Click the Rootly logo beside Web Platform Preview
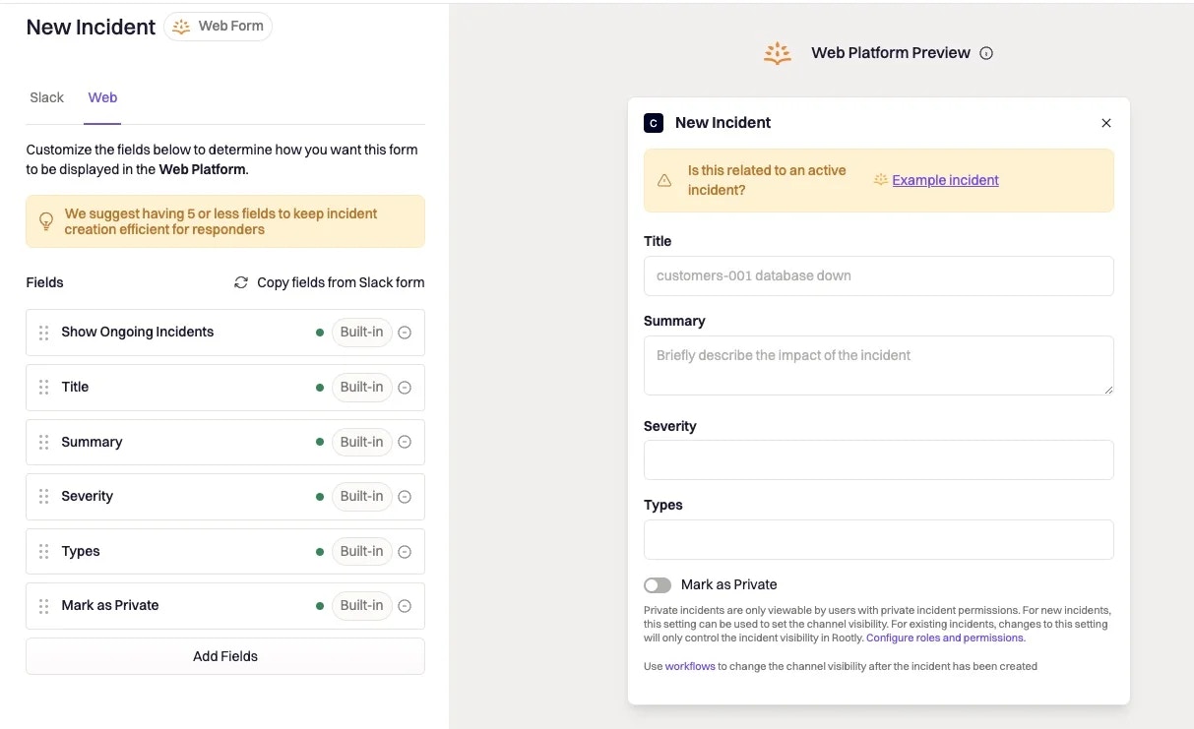The image size is (1194, 729). pyautogui.click(x=778, y=53)
